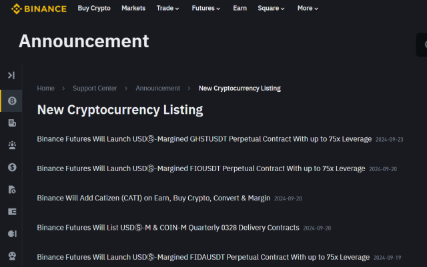
Task: Open the news document sidebar icon
Action: 12,123
